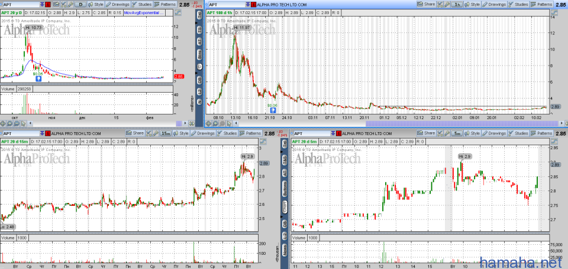Click wrench icon in bottom-left 15m chart
This screenshot has width=568, height=269.
156,133
